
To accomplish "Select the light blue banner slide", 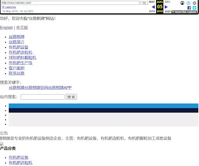I will pyautogui.click(x=103, y=106).
